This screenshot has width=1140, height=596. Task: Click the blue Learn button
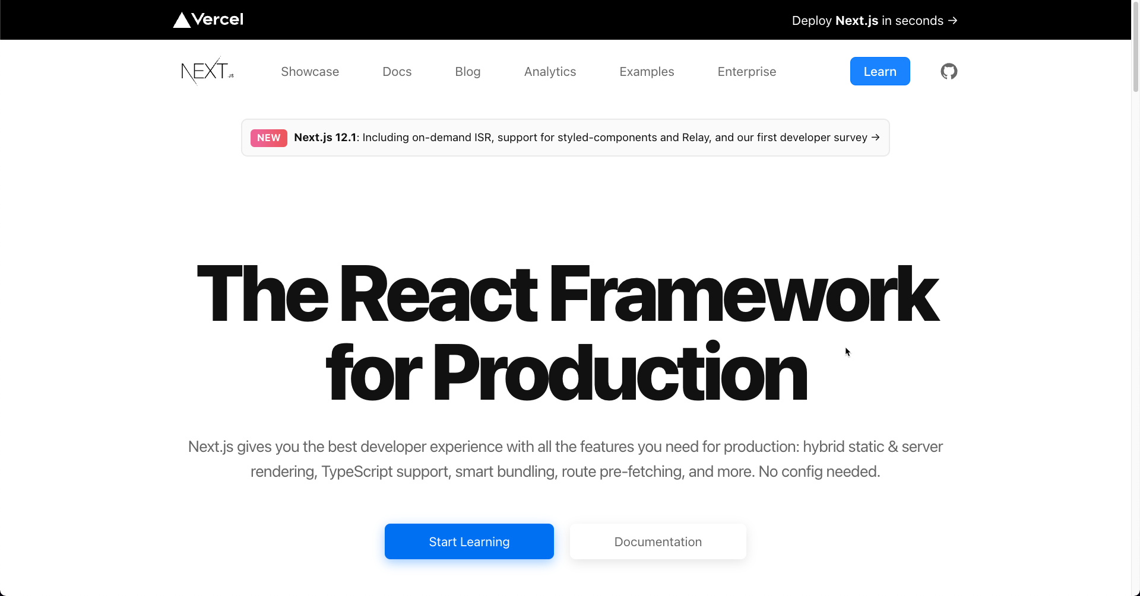880,71
